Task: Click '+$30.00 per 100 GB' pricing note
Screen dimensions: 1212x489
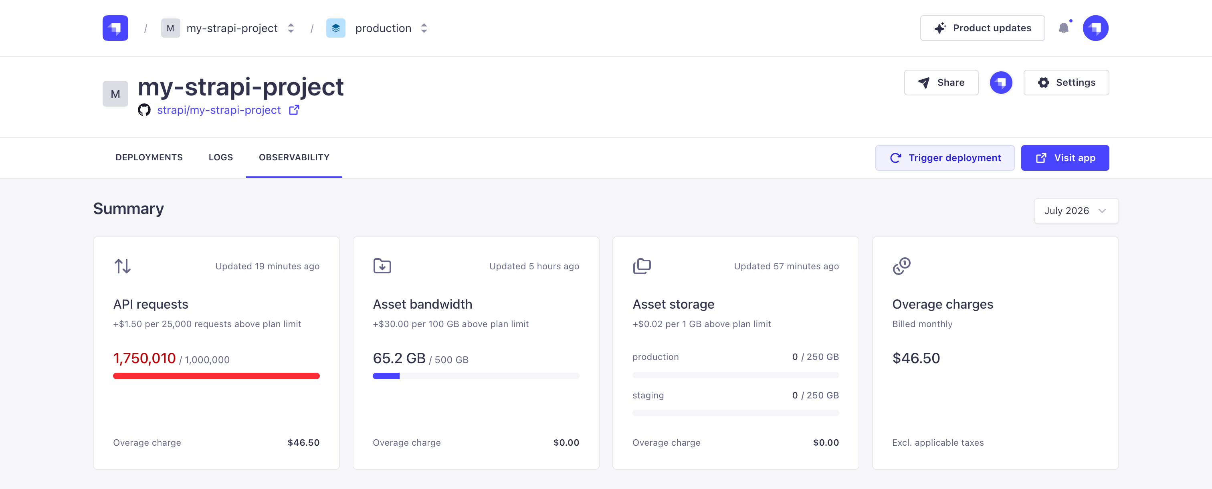Action: [451, 324]
